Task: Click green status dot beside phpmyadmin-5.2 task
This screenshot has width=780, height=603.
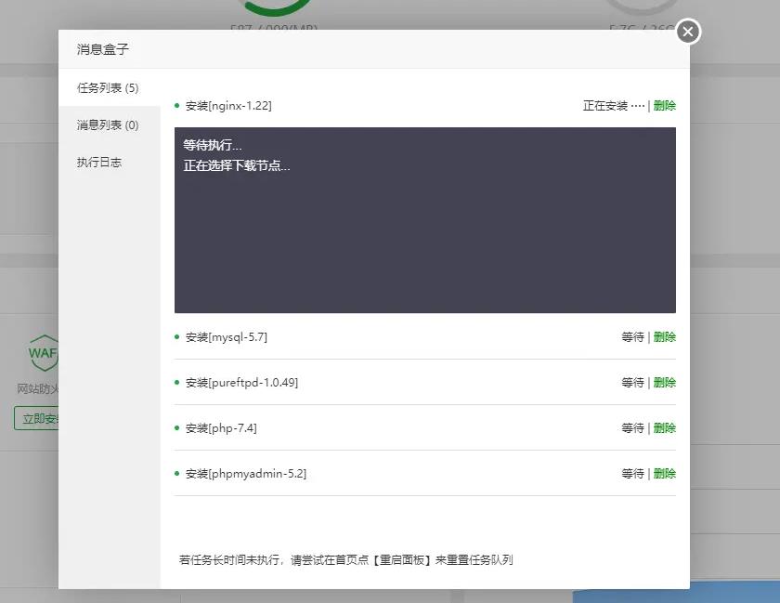Action: (178, 473)
